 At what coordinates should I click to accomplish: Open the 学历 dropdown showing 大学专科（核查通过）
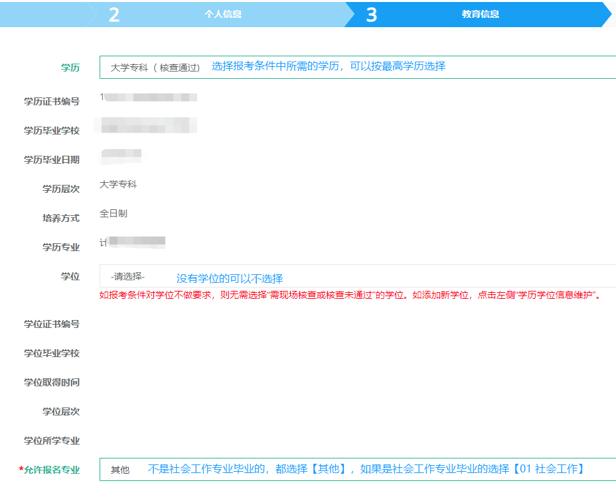coord(357,67)
